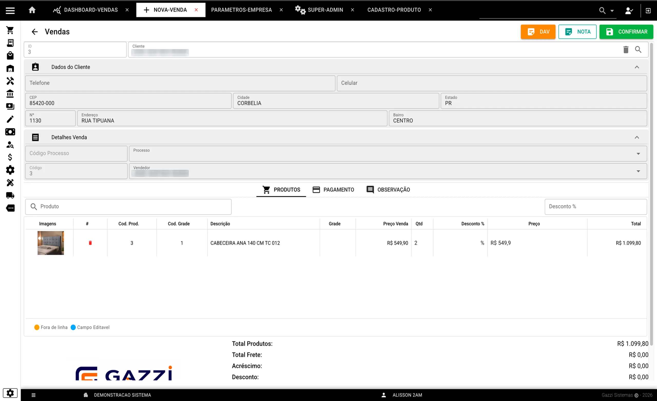This screenshot has height=401, width=657.
Task: Open the hamburger menu
Action: [x=10, y=10]
